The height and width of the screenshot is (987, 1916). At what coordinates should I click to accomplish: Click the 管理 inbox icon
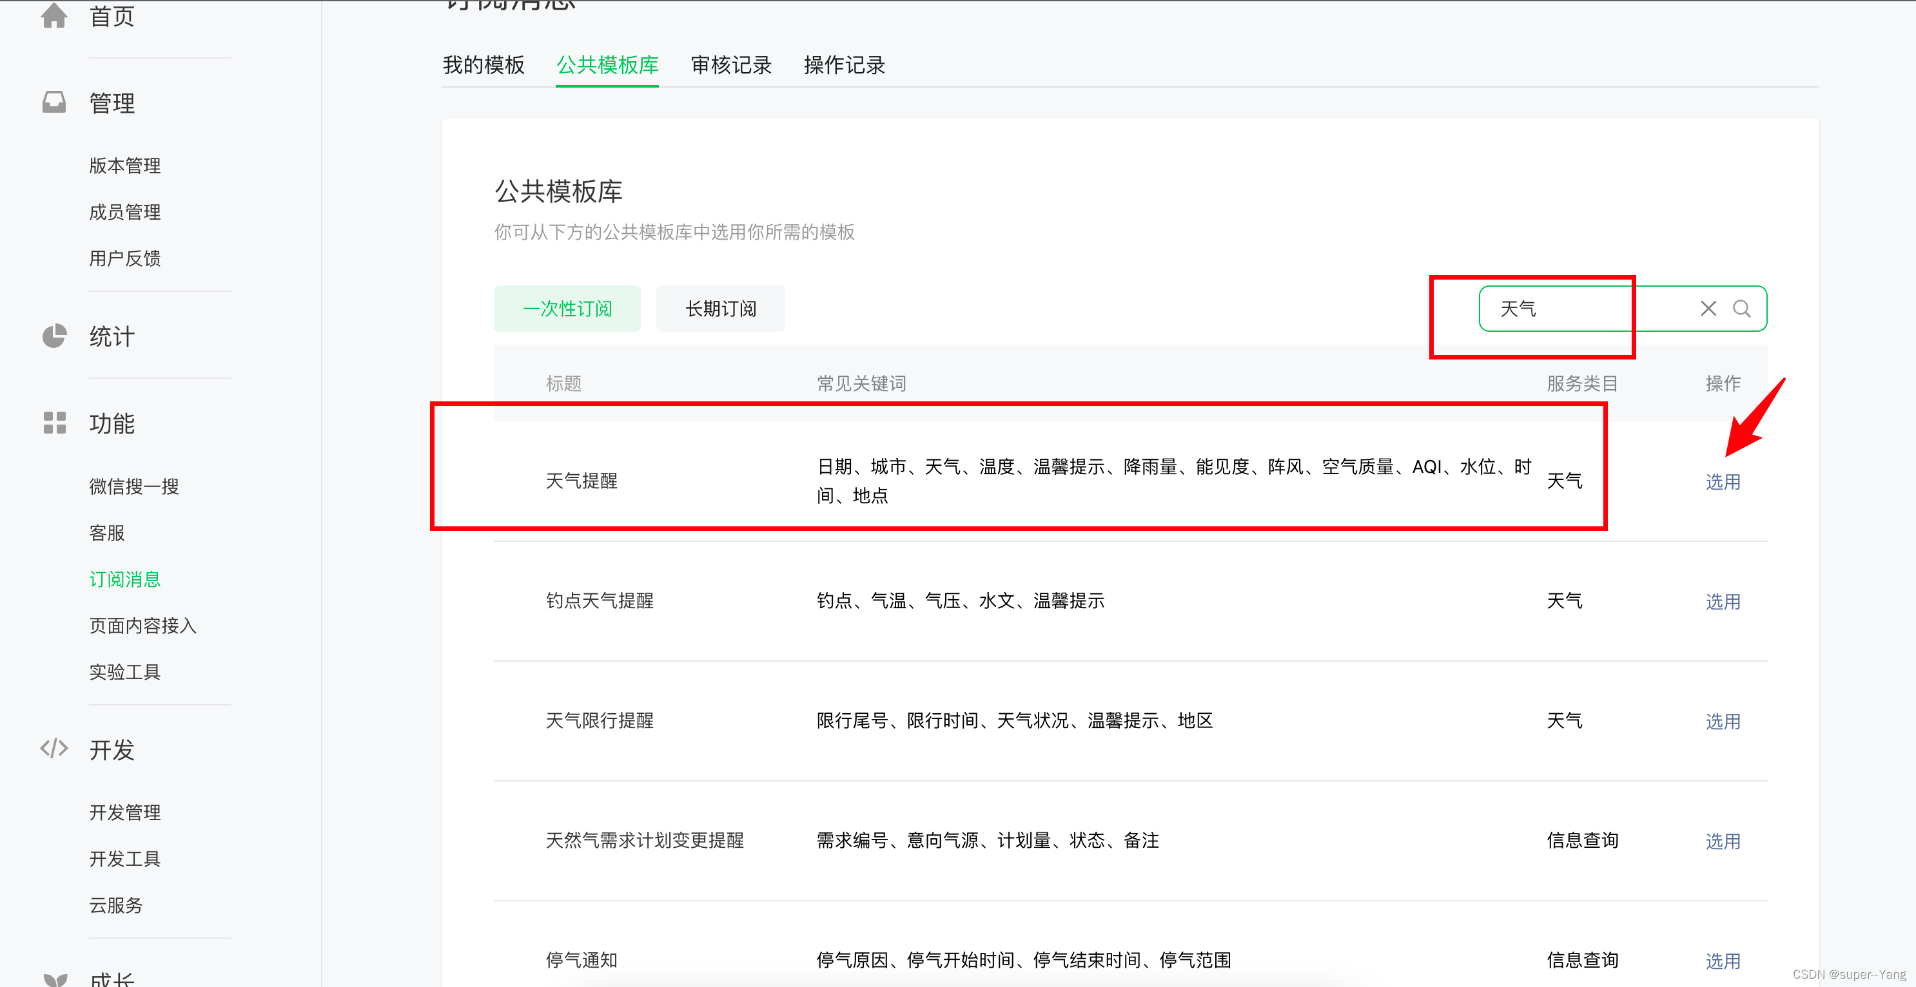coord(54,102)
